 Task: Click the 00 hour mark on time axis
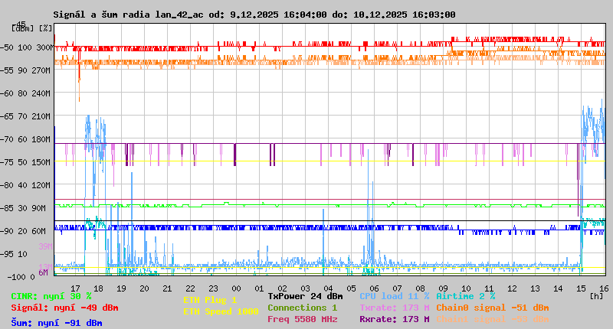click(237, 288)
